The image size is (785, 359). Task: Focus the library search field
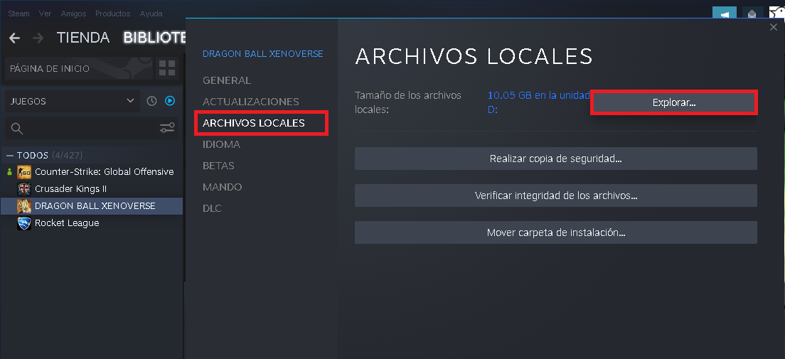(90, 129)
